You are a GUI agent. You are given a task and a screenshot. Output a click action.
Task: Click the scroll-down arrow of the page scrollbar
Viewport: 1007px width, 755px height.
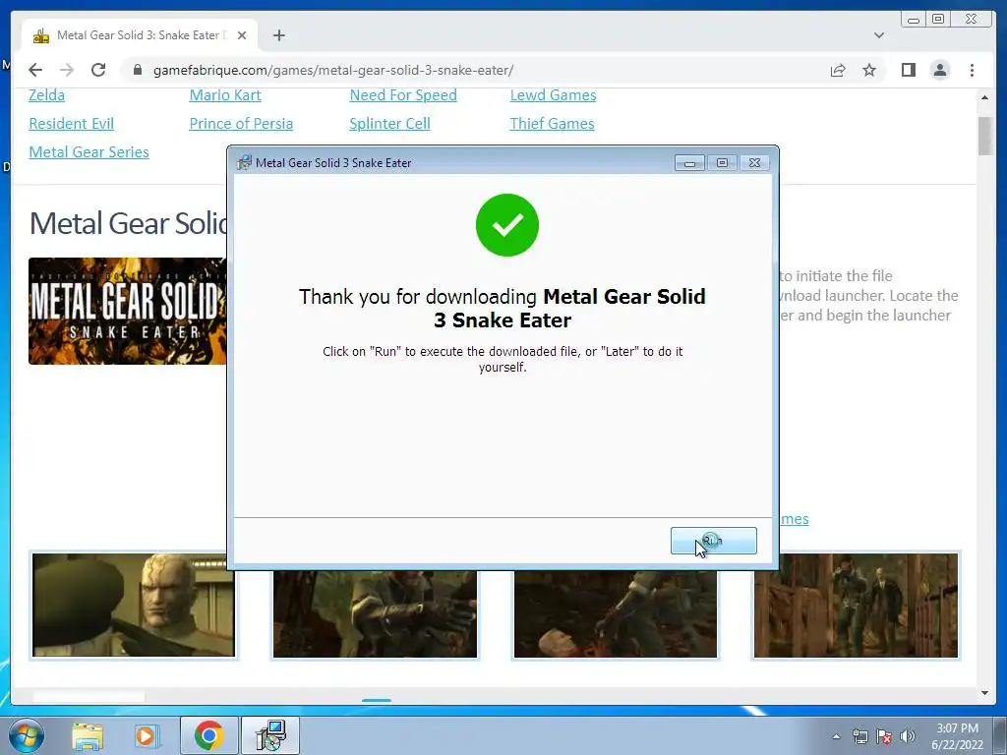point(985,693)
